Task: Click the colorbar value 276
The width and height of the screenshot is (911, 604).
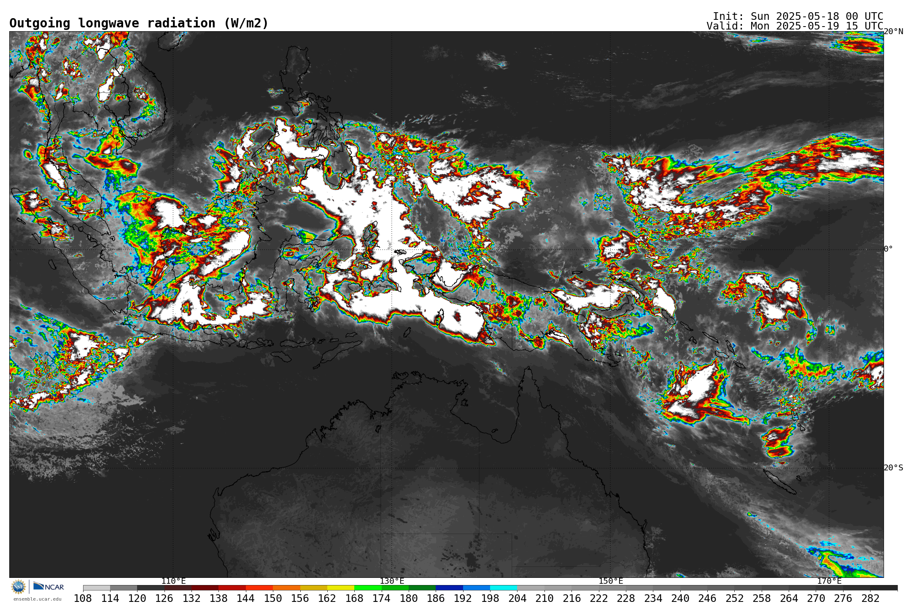Action: 843,599
